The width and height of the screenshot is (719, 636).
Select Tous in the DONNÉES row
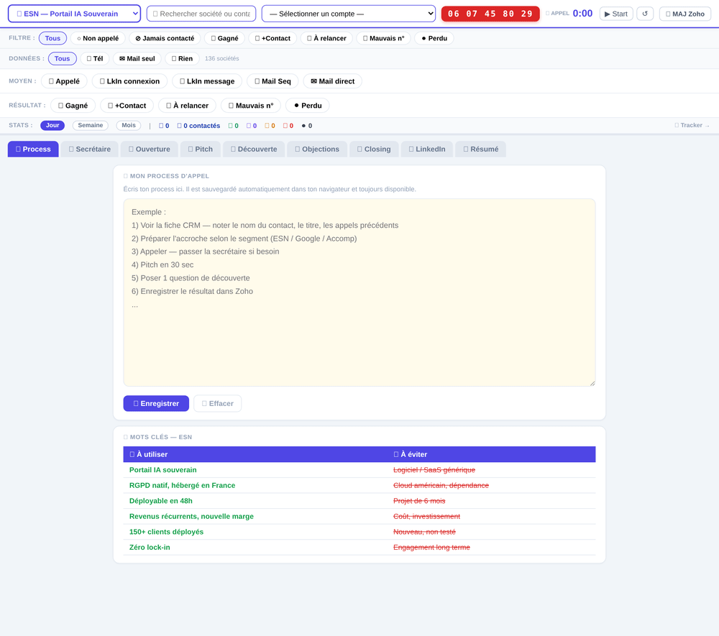63,58
